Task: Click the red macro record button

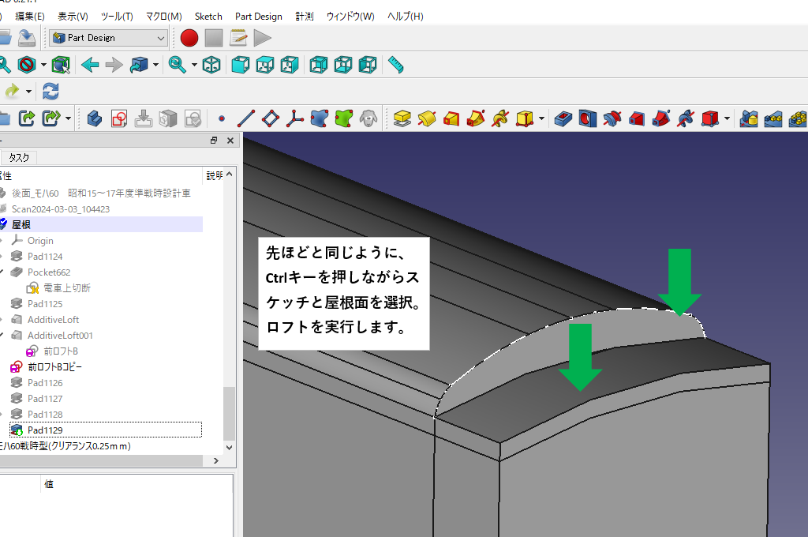Action: [x=189, y=38]
